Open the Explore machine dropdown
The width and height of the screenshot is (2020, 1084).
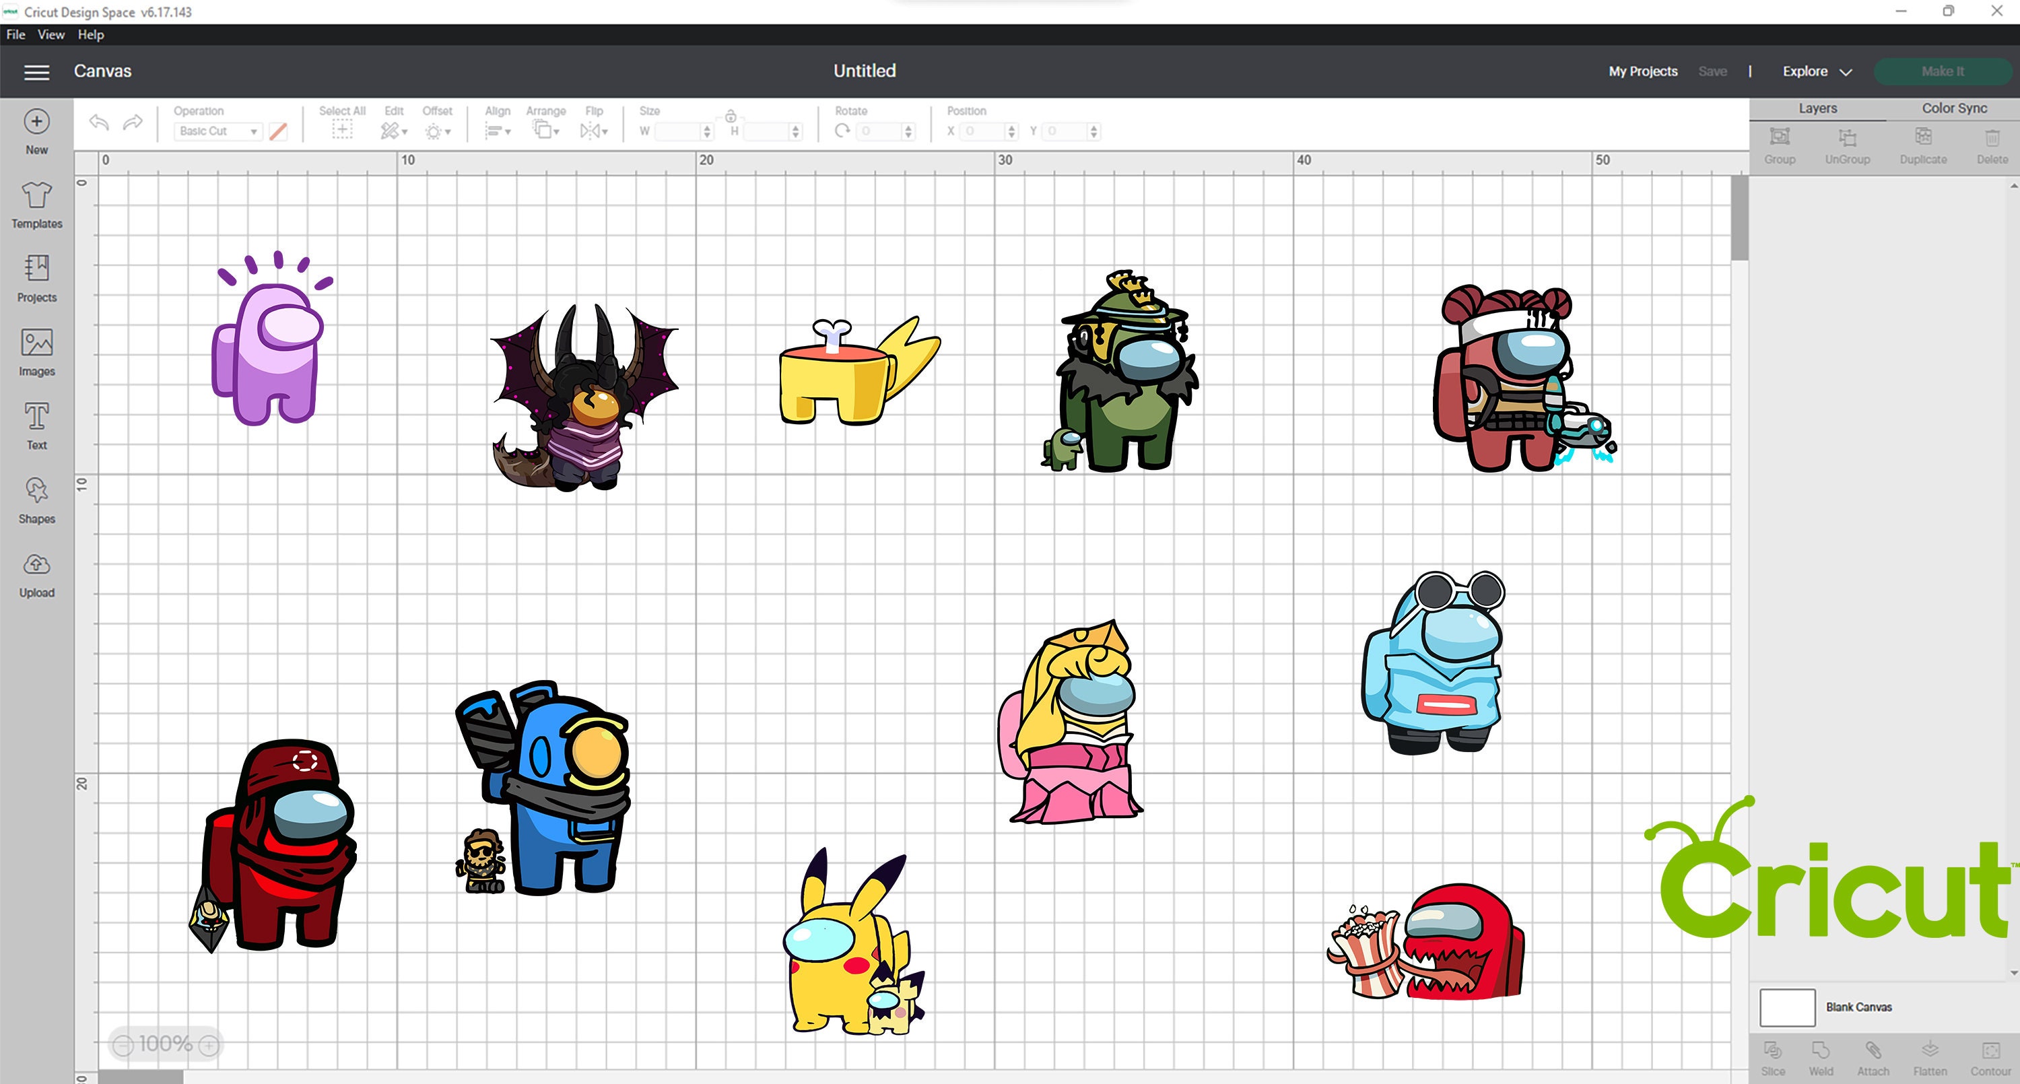[1817, 71]
